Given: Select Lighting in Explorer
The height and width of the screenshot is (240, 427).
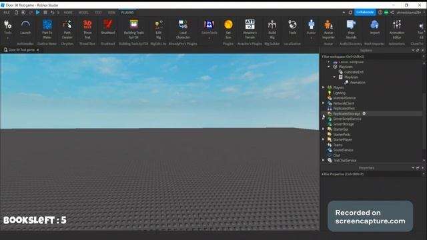Looking at the screenshot, I should pyautogui.click(x=339, y=93).
